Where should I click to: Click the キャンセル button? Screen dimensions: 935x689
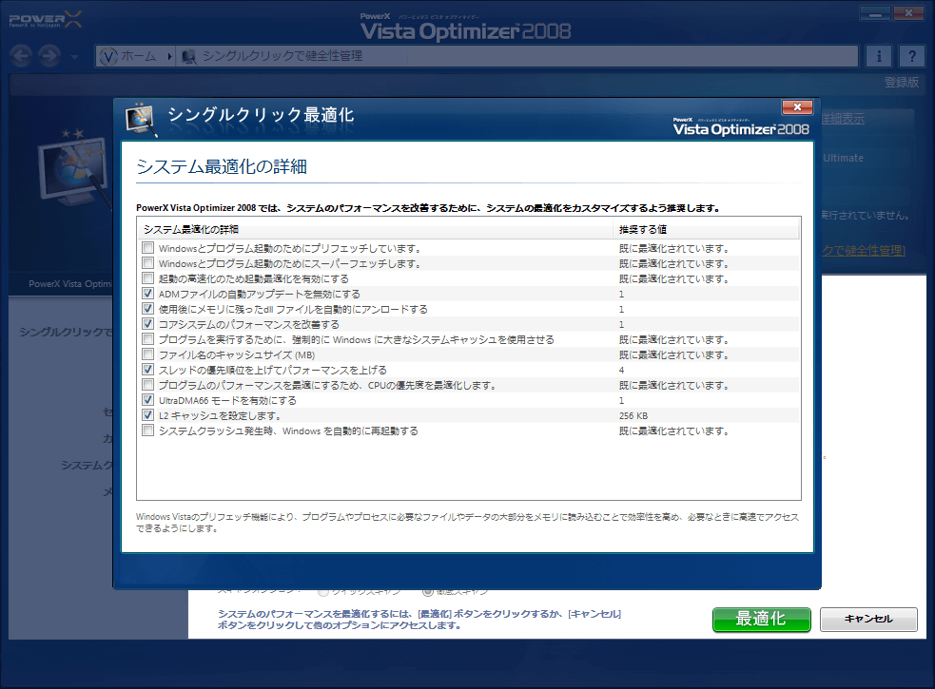coord(868,620)
